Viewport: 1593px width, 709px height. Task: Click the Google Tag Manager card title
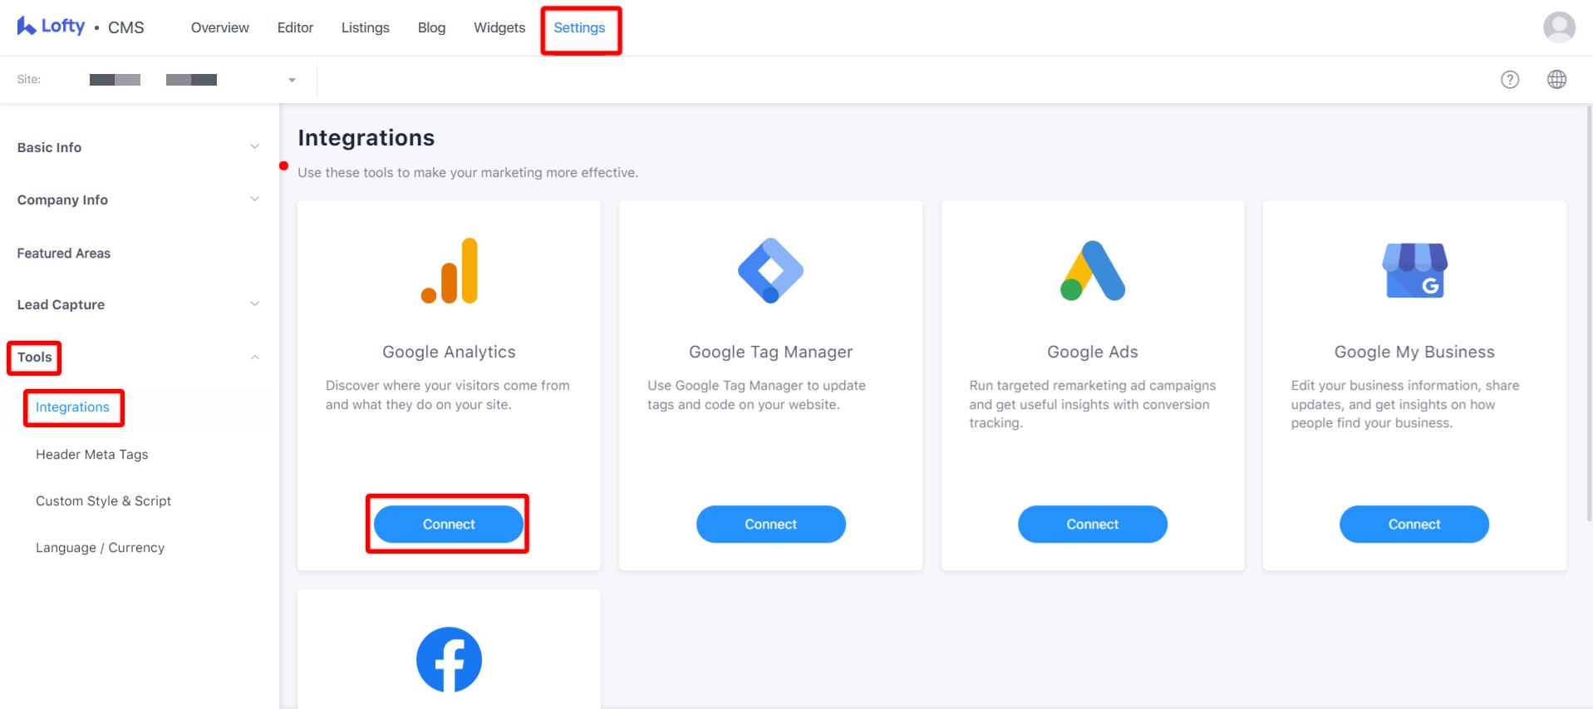coord(771,352)
